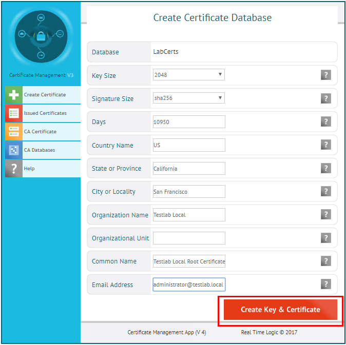346x345 pixels.
Task: Click the State or Province field label
Action: (x=117, y=169)
